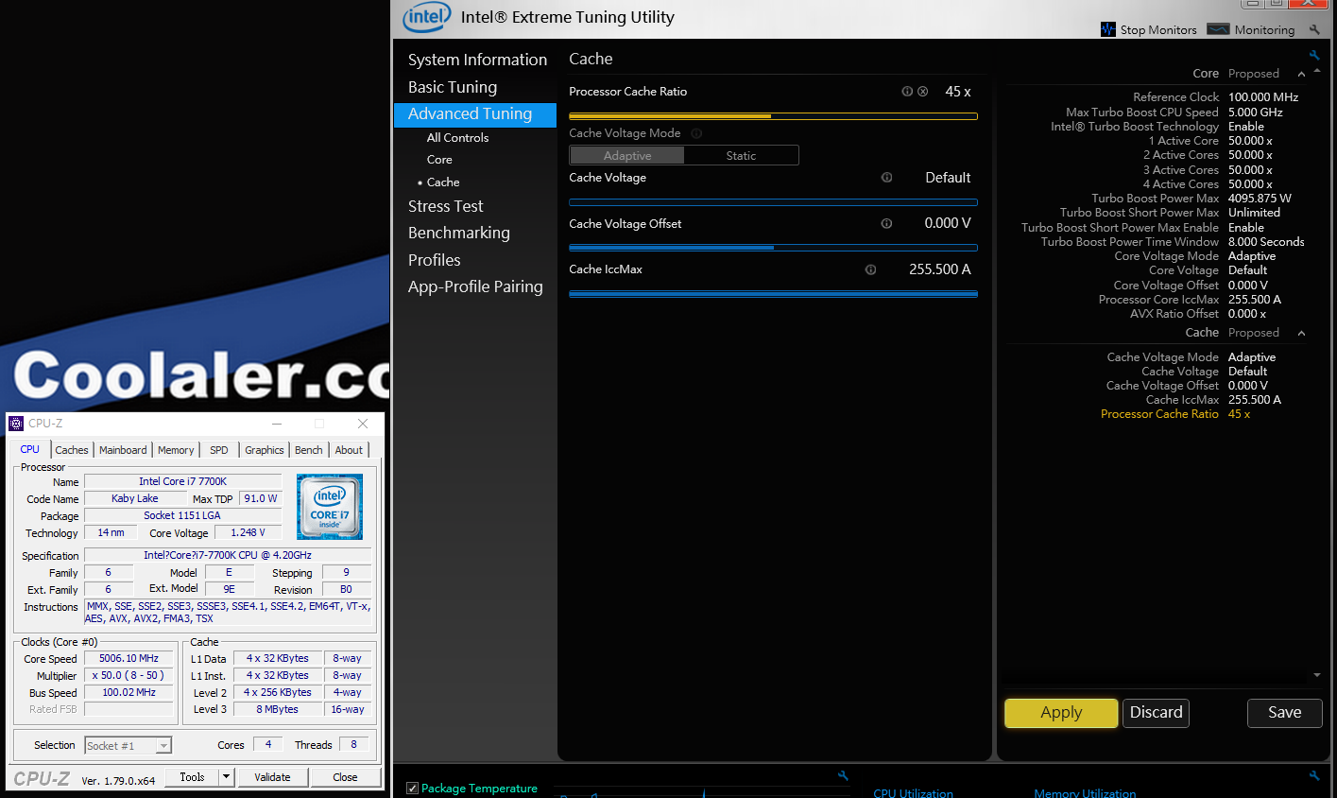Open App-Profile Pairing section
This screenshot has width=1337, height=798.
click(x=475, y=286)
